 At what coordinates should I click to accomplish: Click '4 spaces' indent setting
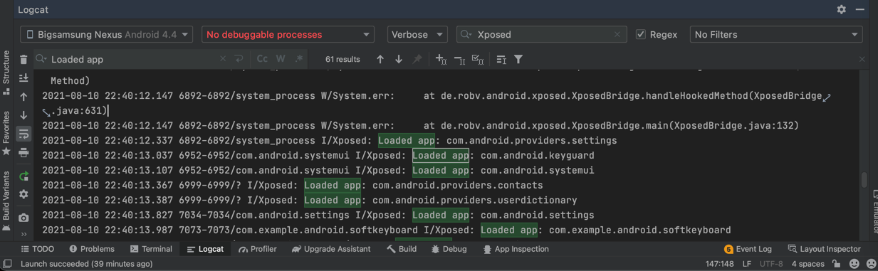pos(808,264)
